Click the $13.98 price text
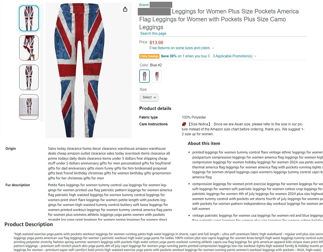This screenshot has height=252, width=323. 156,42
